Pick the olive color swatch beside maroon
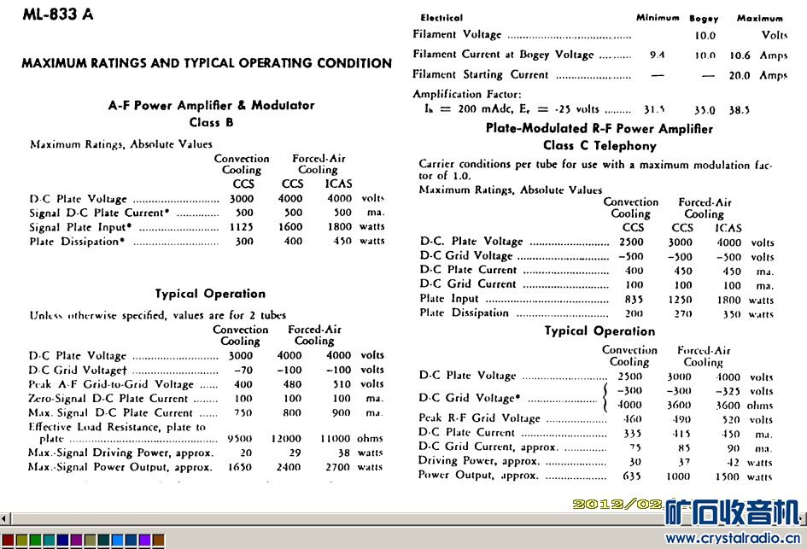This screenshot has height=549, width=807. [x=21, y=540]
